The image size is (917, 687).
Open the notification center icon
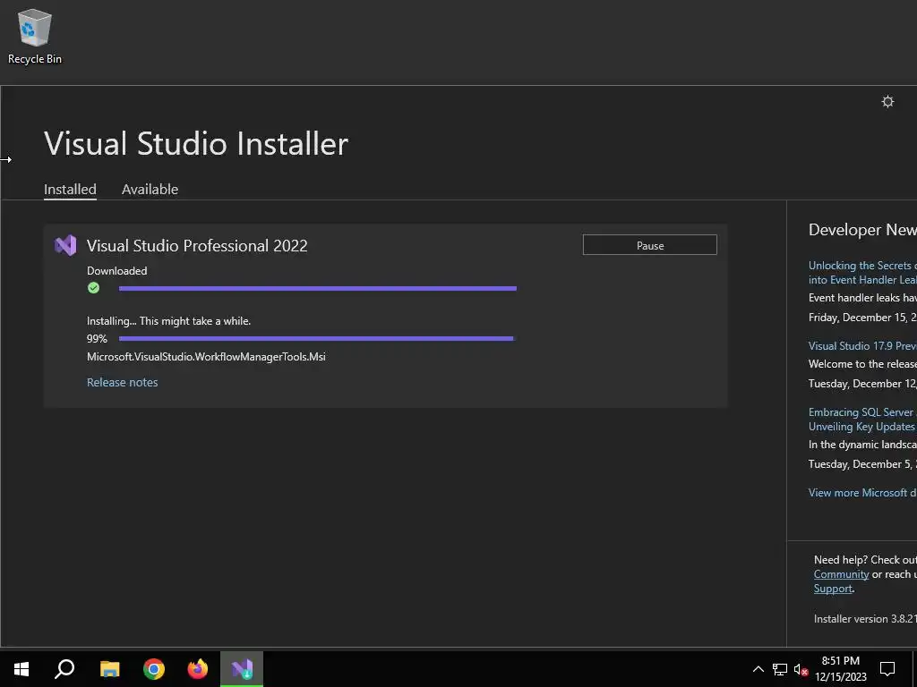click(x=887, y=669)
